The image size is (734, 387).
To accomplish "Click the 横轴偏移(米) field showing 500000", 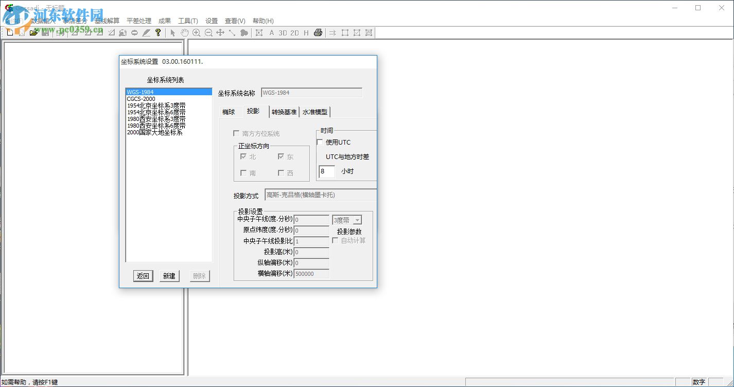I will [311, 274].
